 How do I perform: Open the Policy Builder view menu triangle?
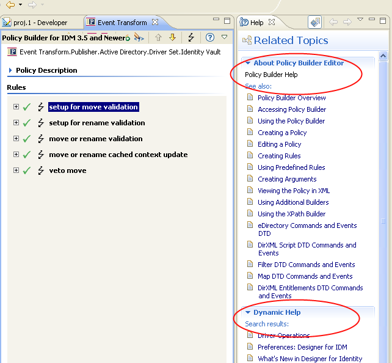225,37
